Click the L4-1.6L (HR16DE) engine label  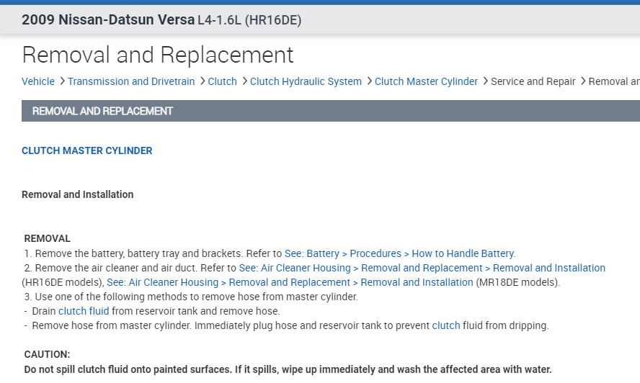click(x=249, y=20)
